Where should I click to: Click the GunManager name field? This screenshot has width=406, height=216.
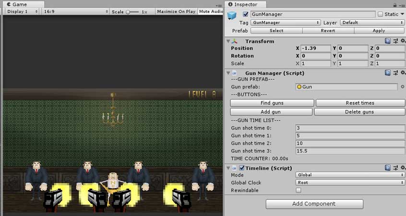click(313, 14)
